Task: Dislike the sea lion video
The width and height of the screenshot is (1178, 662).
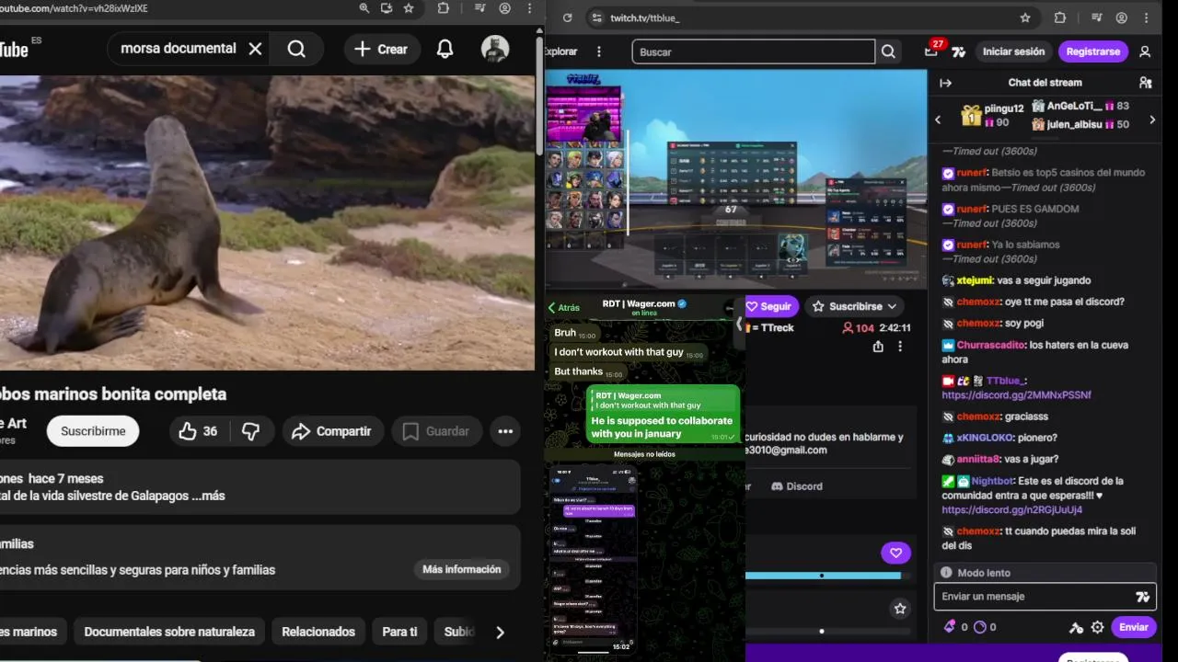Action: point(250,431)
